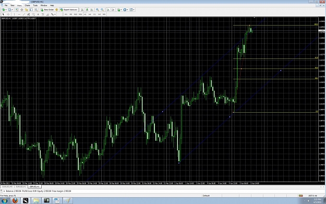Screen dimensions: 326x204
Task: Select the Trendline drawing tool
Action: pyautogui.click(x=23, y=15)
